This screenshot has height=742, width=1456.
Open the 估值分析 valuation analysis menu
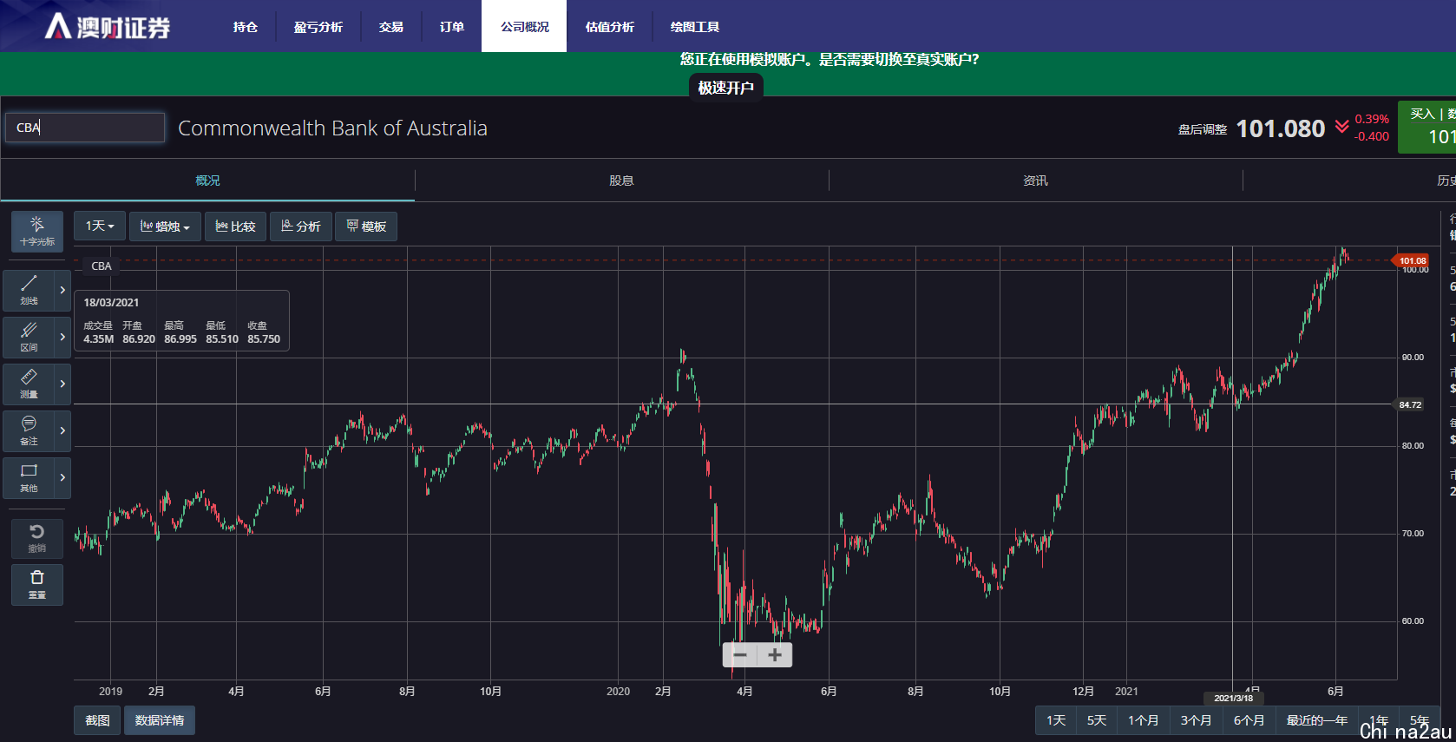click(610, 27)
